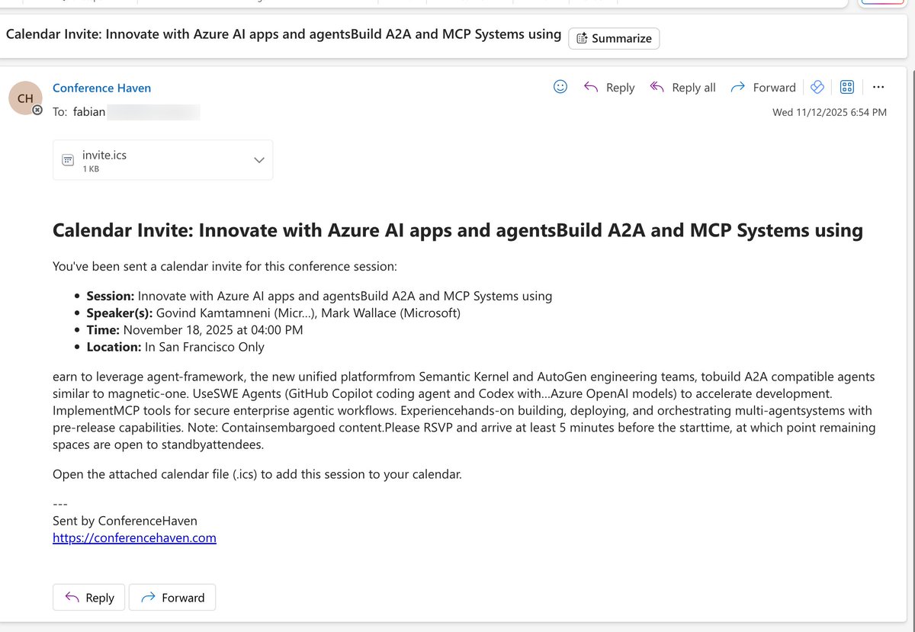
Task: Open the apps grid icon in the toolbar
Action: click(846, 86)
